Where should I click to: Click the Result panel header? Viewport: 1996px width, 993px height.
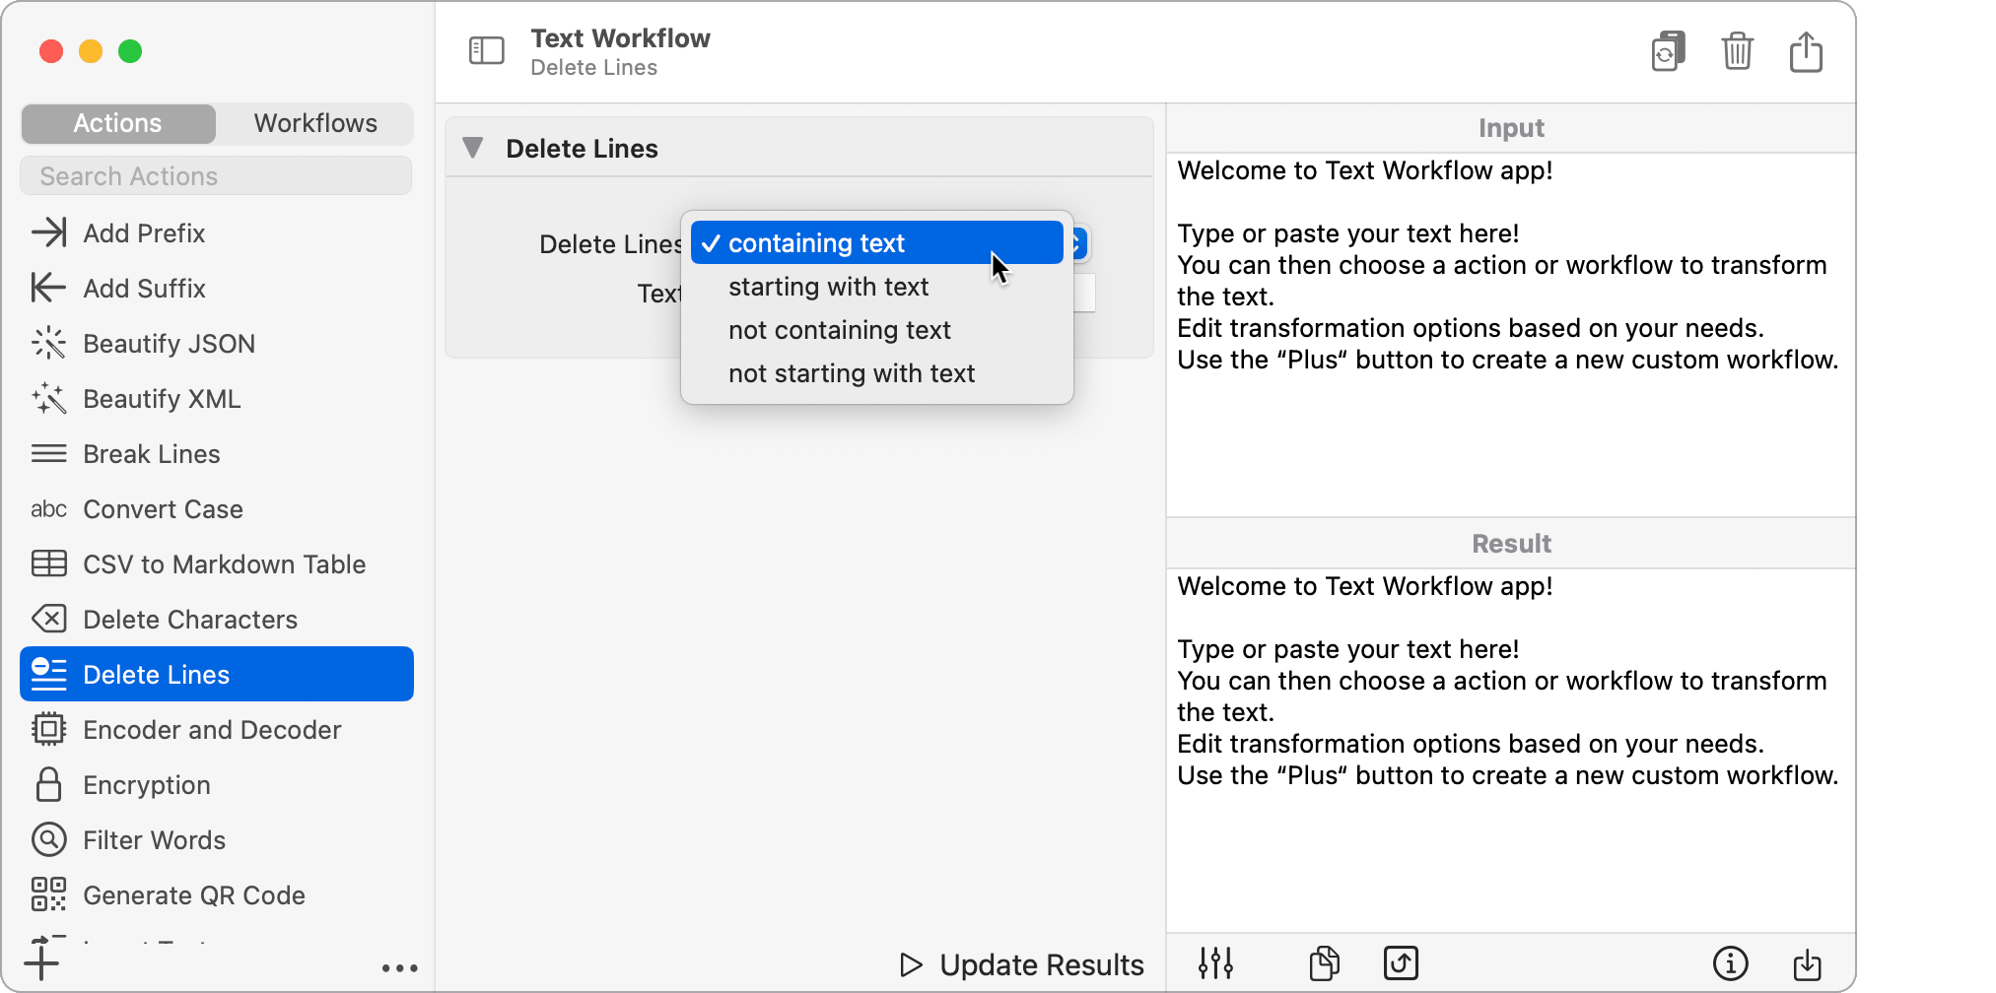(1510, 544)
